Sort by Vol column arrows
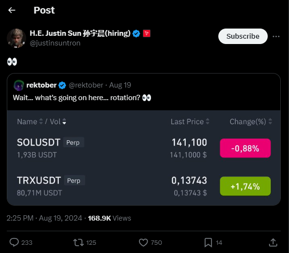 64,121
